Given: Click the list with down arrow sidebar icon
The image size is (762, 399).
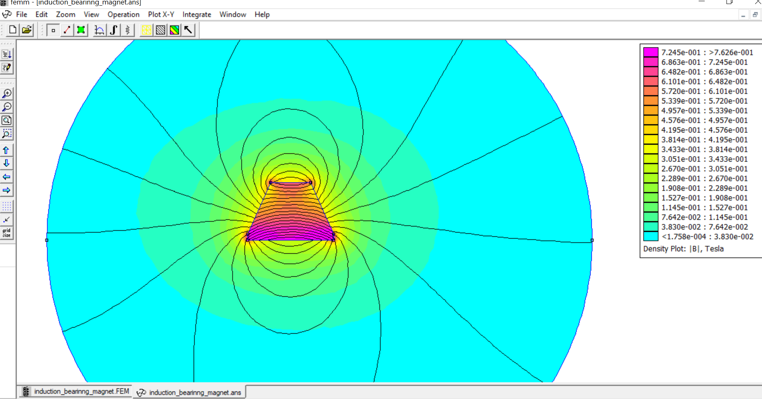Looking at the screenshot, I should [x=7, y=54].
